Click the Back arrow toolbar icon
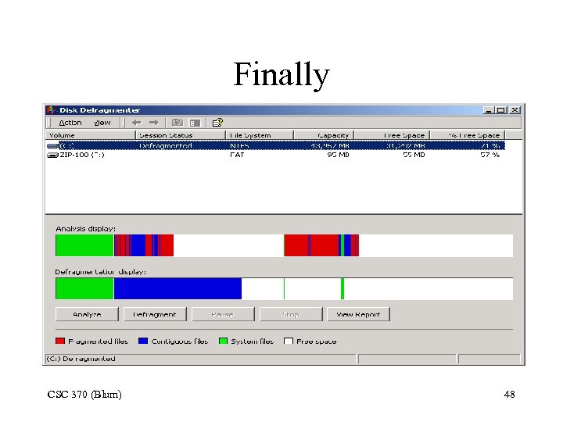 pyautogui.click(x=136, y=123)
